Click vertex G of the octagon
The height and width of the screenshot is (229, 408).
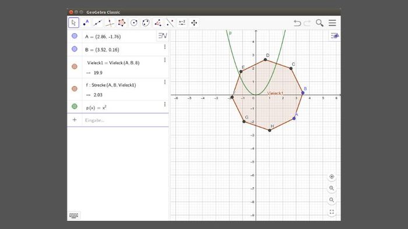click(244, 121)
